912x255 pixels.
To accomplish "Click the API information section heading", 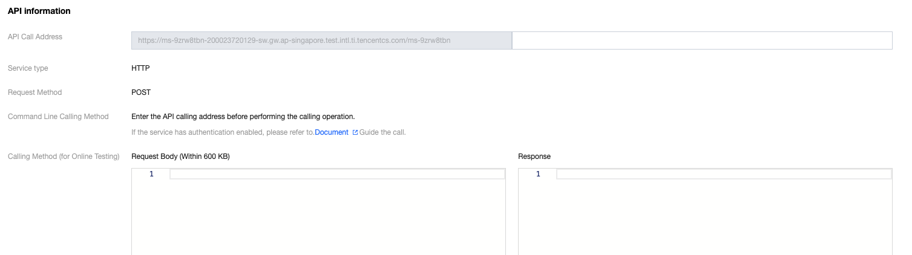I will (39, 11).
